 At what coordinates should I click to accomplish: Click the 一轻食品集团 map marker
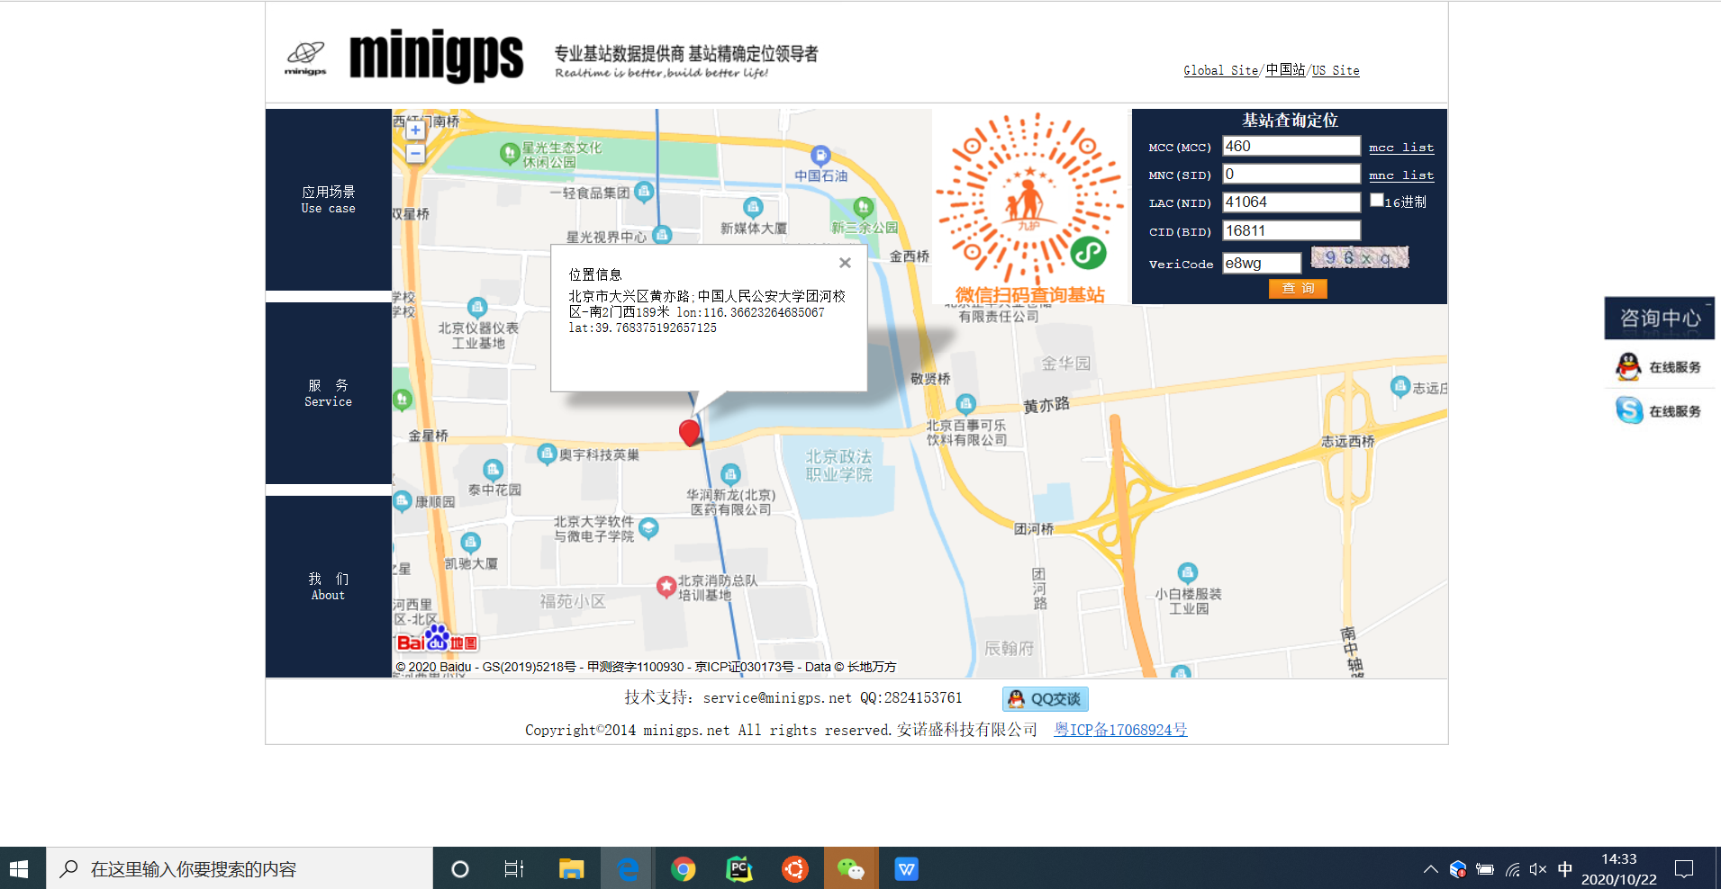point(644,192)
